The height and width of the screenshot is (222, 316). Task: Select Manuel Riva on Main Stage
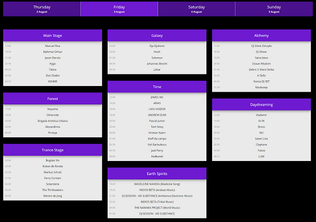(x=53, y=46)
